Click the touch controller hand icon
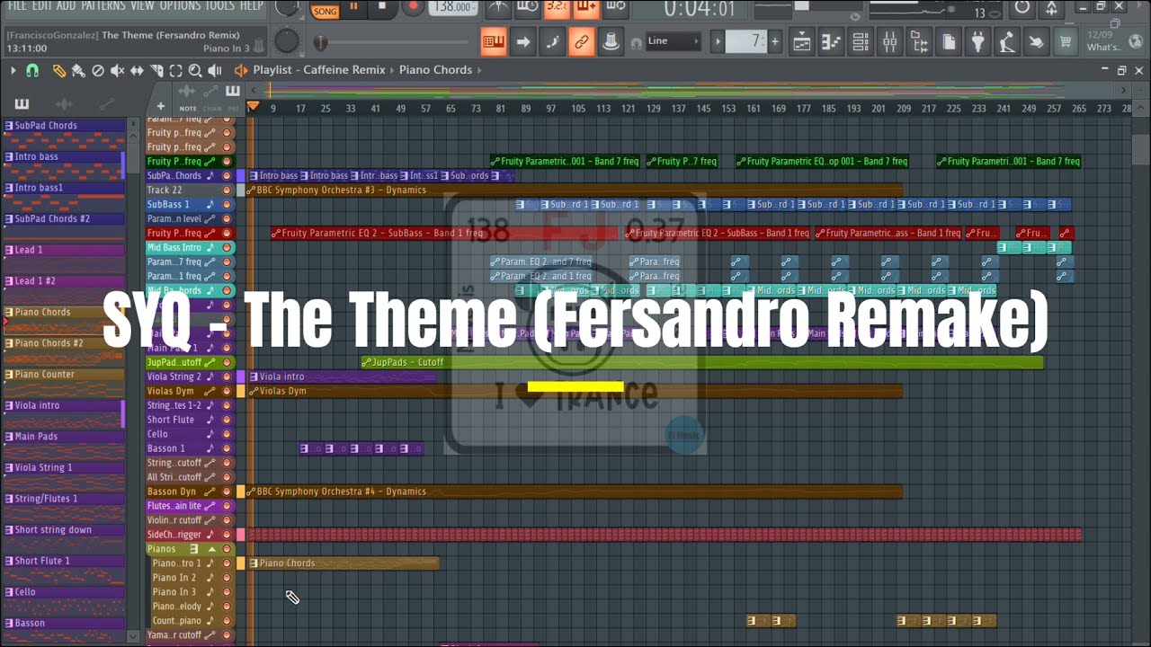The height and width of the screenshot is (647, 1151). [x=1036, y=41]
